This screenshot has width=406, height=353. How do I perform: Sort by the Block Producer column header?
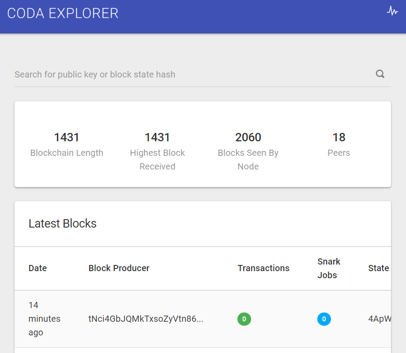119,268
